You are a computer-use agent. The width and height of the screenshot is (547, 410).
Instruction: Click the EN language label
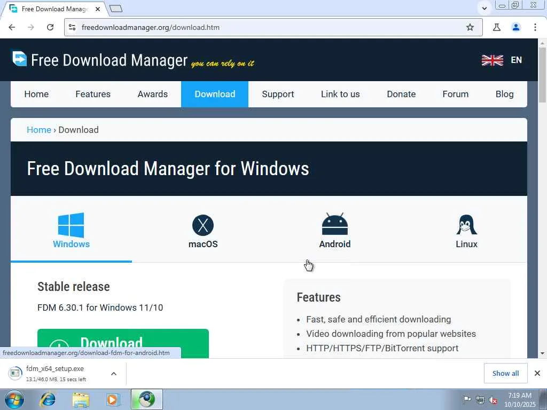[x=517, y=60]
